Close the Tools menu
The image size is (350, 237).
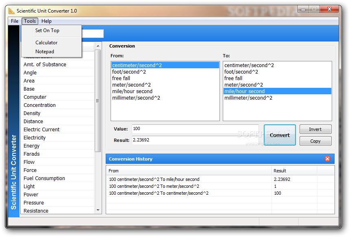click(30, 21)
